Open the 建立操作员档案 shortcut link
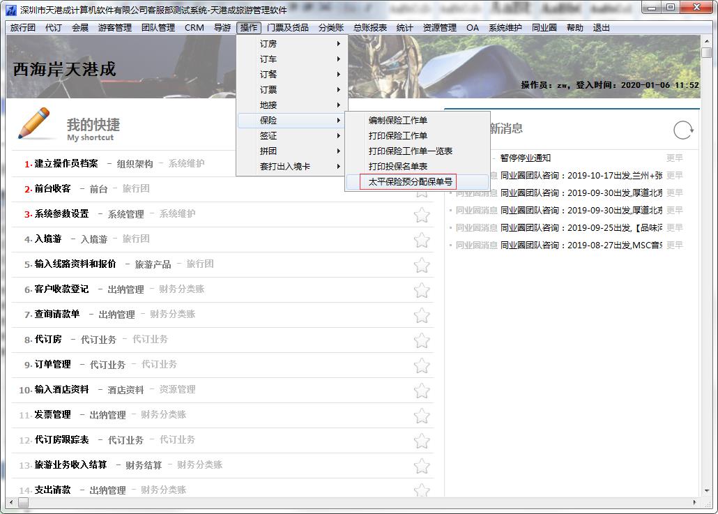Viewport: 718px width, 514px height. (x=66, y=164)
